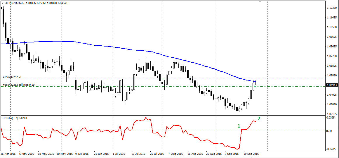Click price scale value 1.10530
Image resolution: width=339 pixels, height=158 pixels.
click(x=333, y=27)
